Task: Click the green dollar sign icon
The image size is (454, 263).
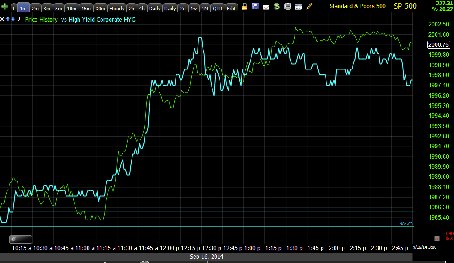Action: (277, 6)
